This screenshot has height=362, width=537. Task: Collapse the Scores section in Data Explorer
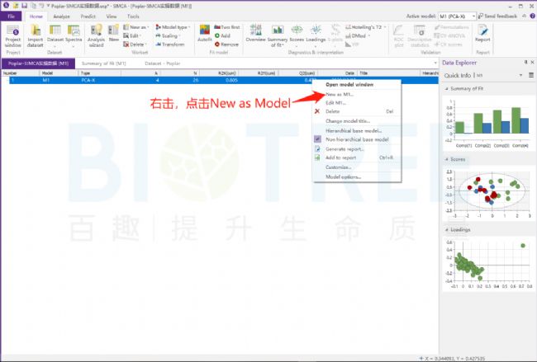coord(447,159)
